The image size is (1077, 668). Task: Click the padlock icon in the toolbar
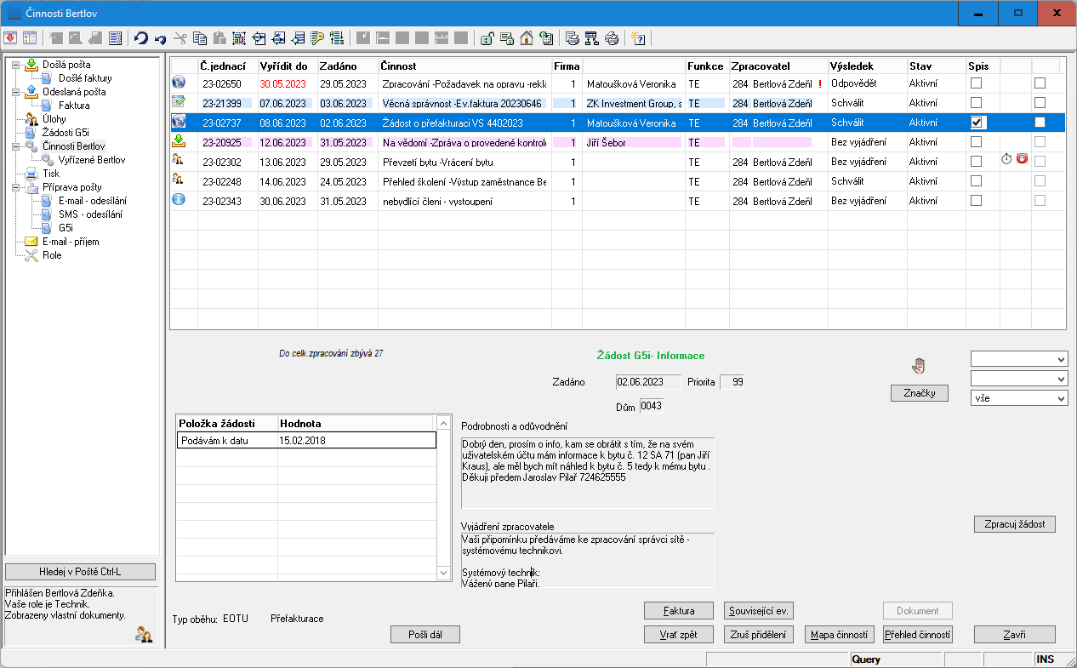pos(487,38)
